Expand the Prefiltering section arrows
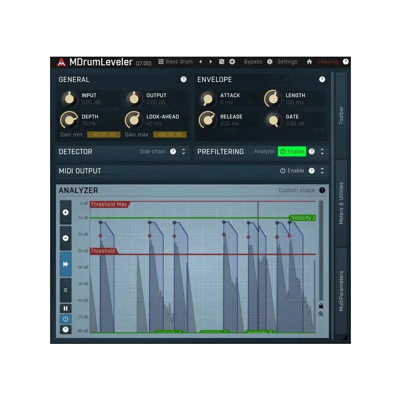Image resolution: width=401 pixels, height=401 pixels. click(322, 151)
